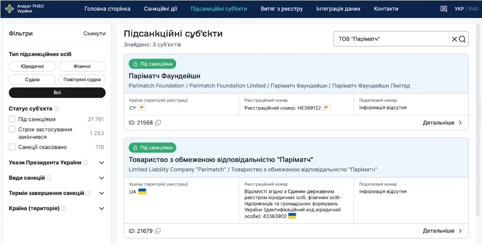Click the count 116 beside Санкції скасовано
This screenshot has height=248, width=482.
pos(100,147)
